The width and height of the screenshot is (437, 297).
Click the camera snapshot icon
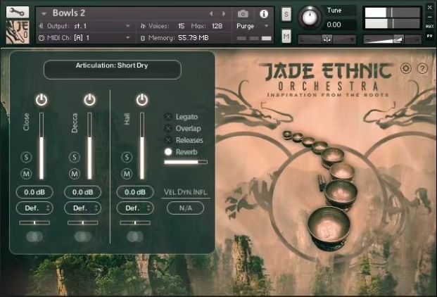[x=243, y=13]
